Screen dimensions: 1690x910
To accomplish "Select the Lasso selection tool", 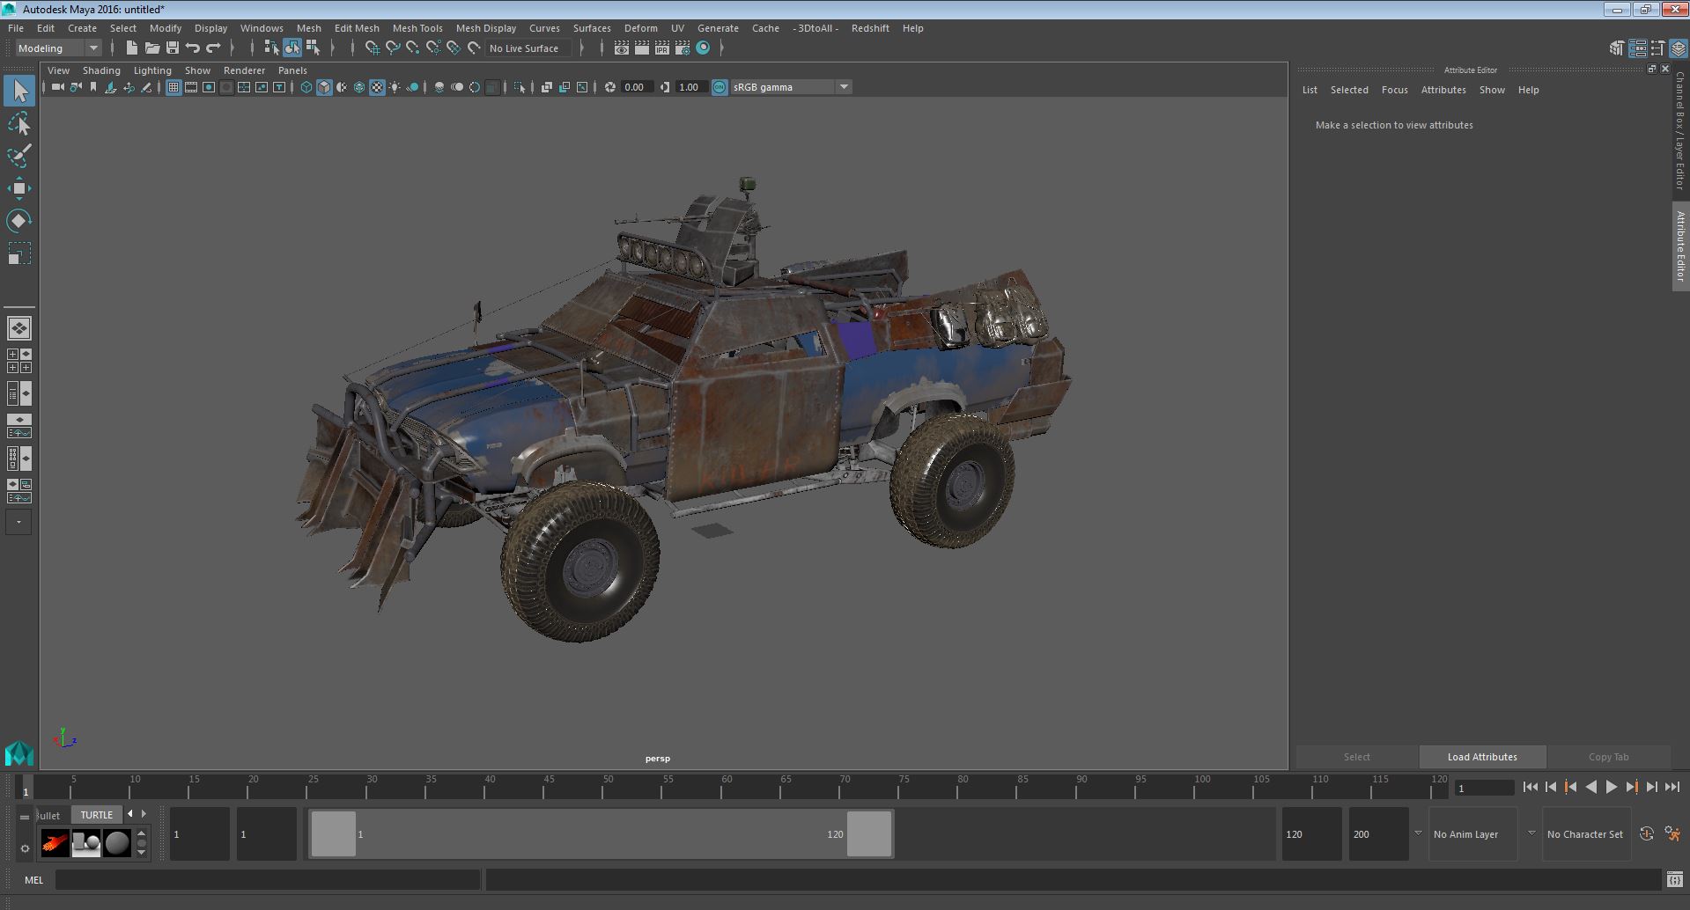I will tap(18, 124).
